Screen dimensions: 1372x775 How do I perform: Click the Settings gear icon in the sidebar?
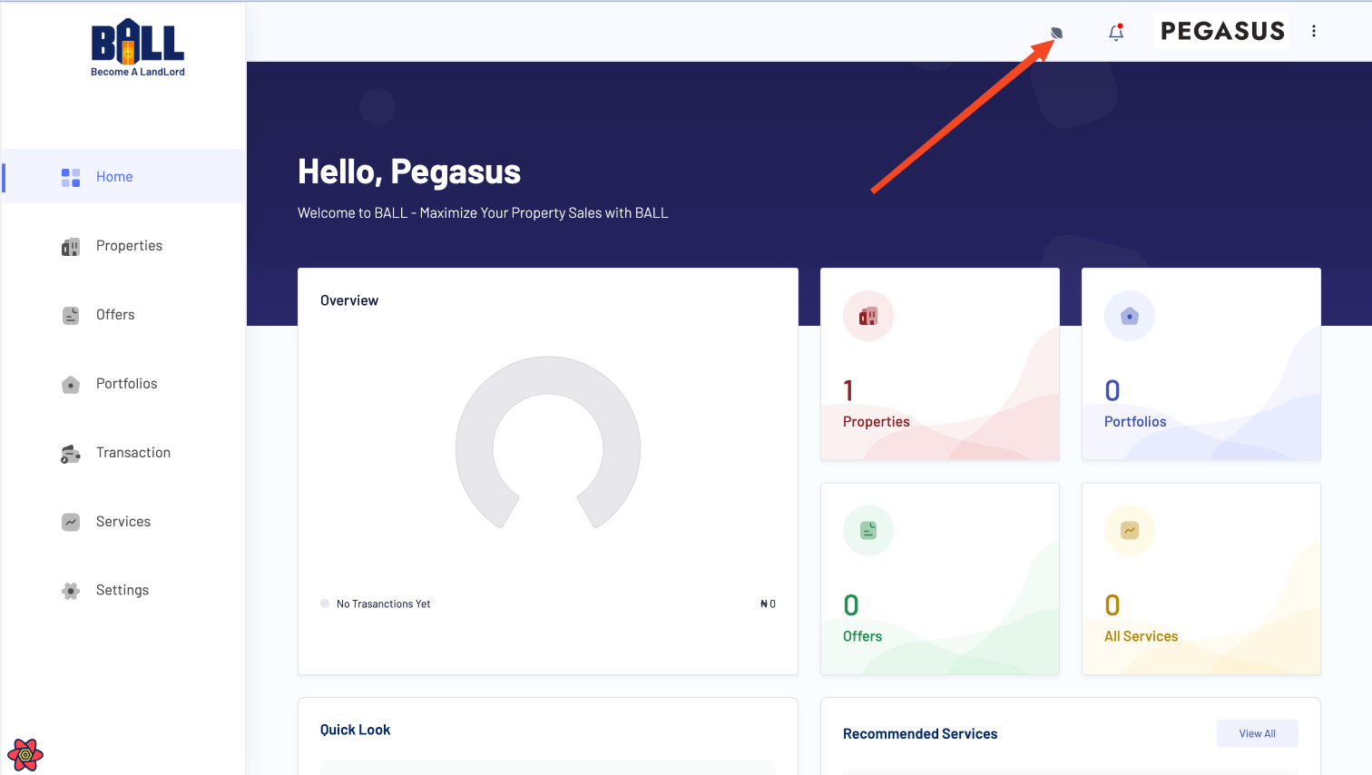tap(71, 591)
